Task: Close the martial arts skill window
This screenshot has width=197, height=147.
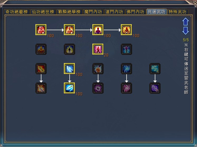Action: point(195,2)
